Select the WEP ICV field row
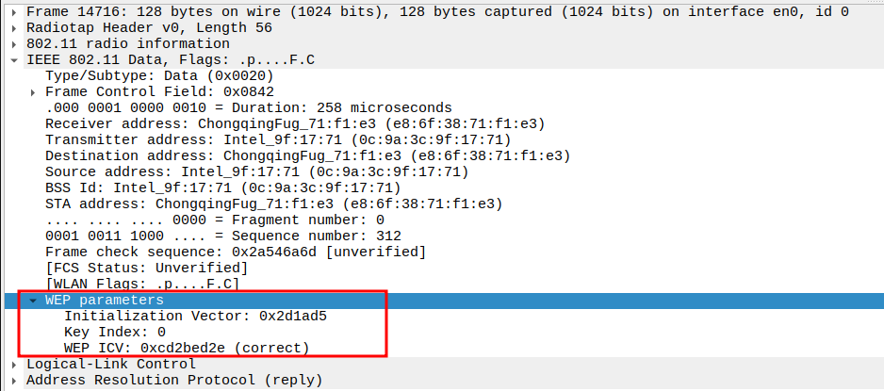This screenshot has width=884, height=391. tap(187, 349)
